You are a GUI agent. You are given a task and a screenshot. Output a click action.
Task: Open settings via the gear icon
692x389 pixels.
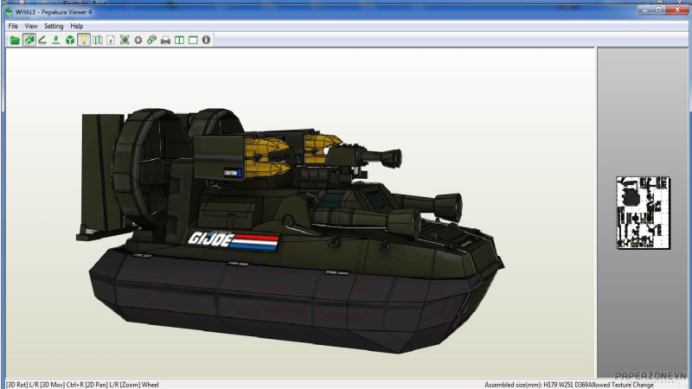(x=138, y=40)
